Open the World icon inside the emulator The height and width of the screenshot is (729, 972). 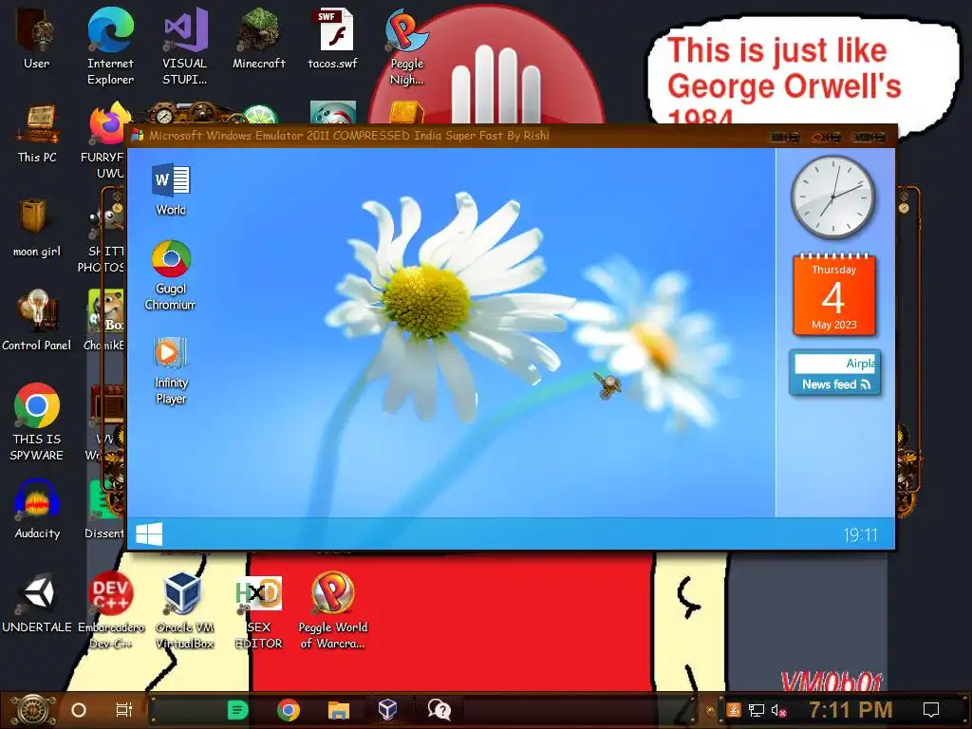(x=171, y=189)
